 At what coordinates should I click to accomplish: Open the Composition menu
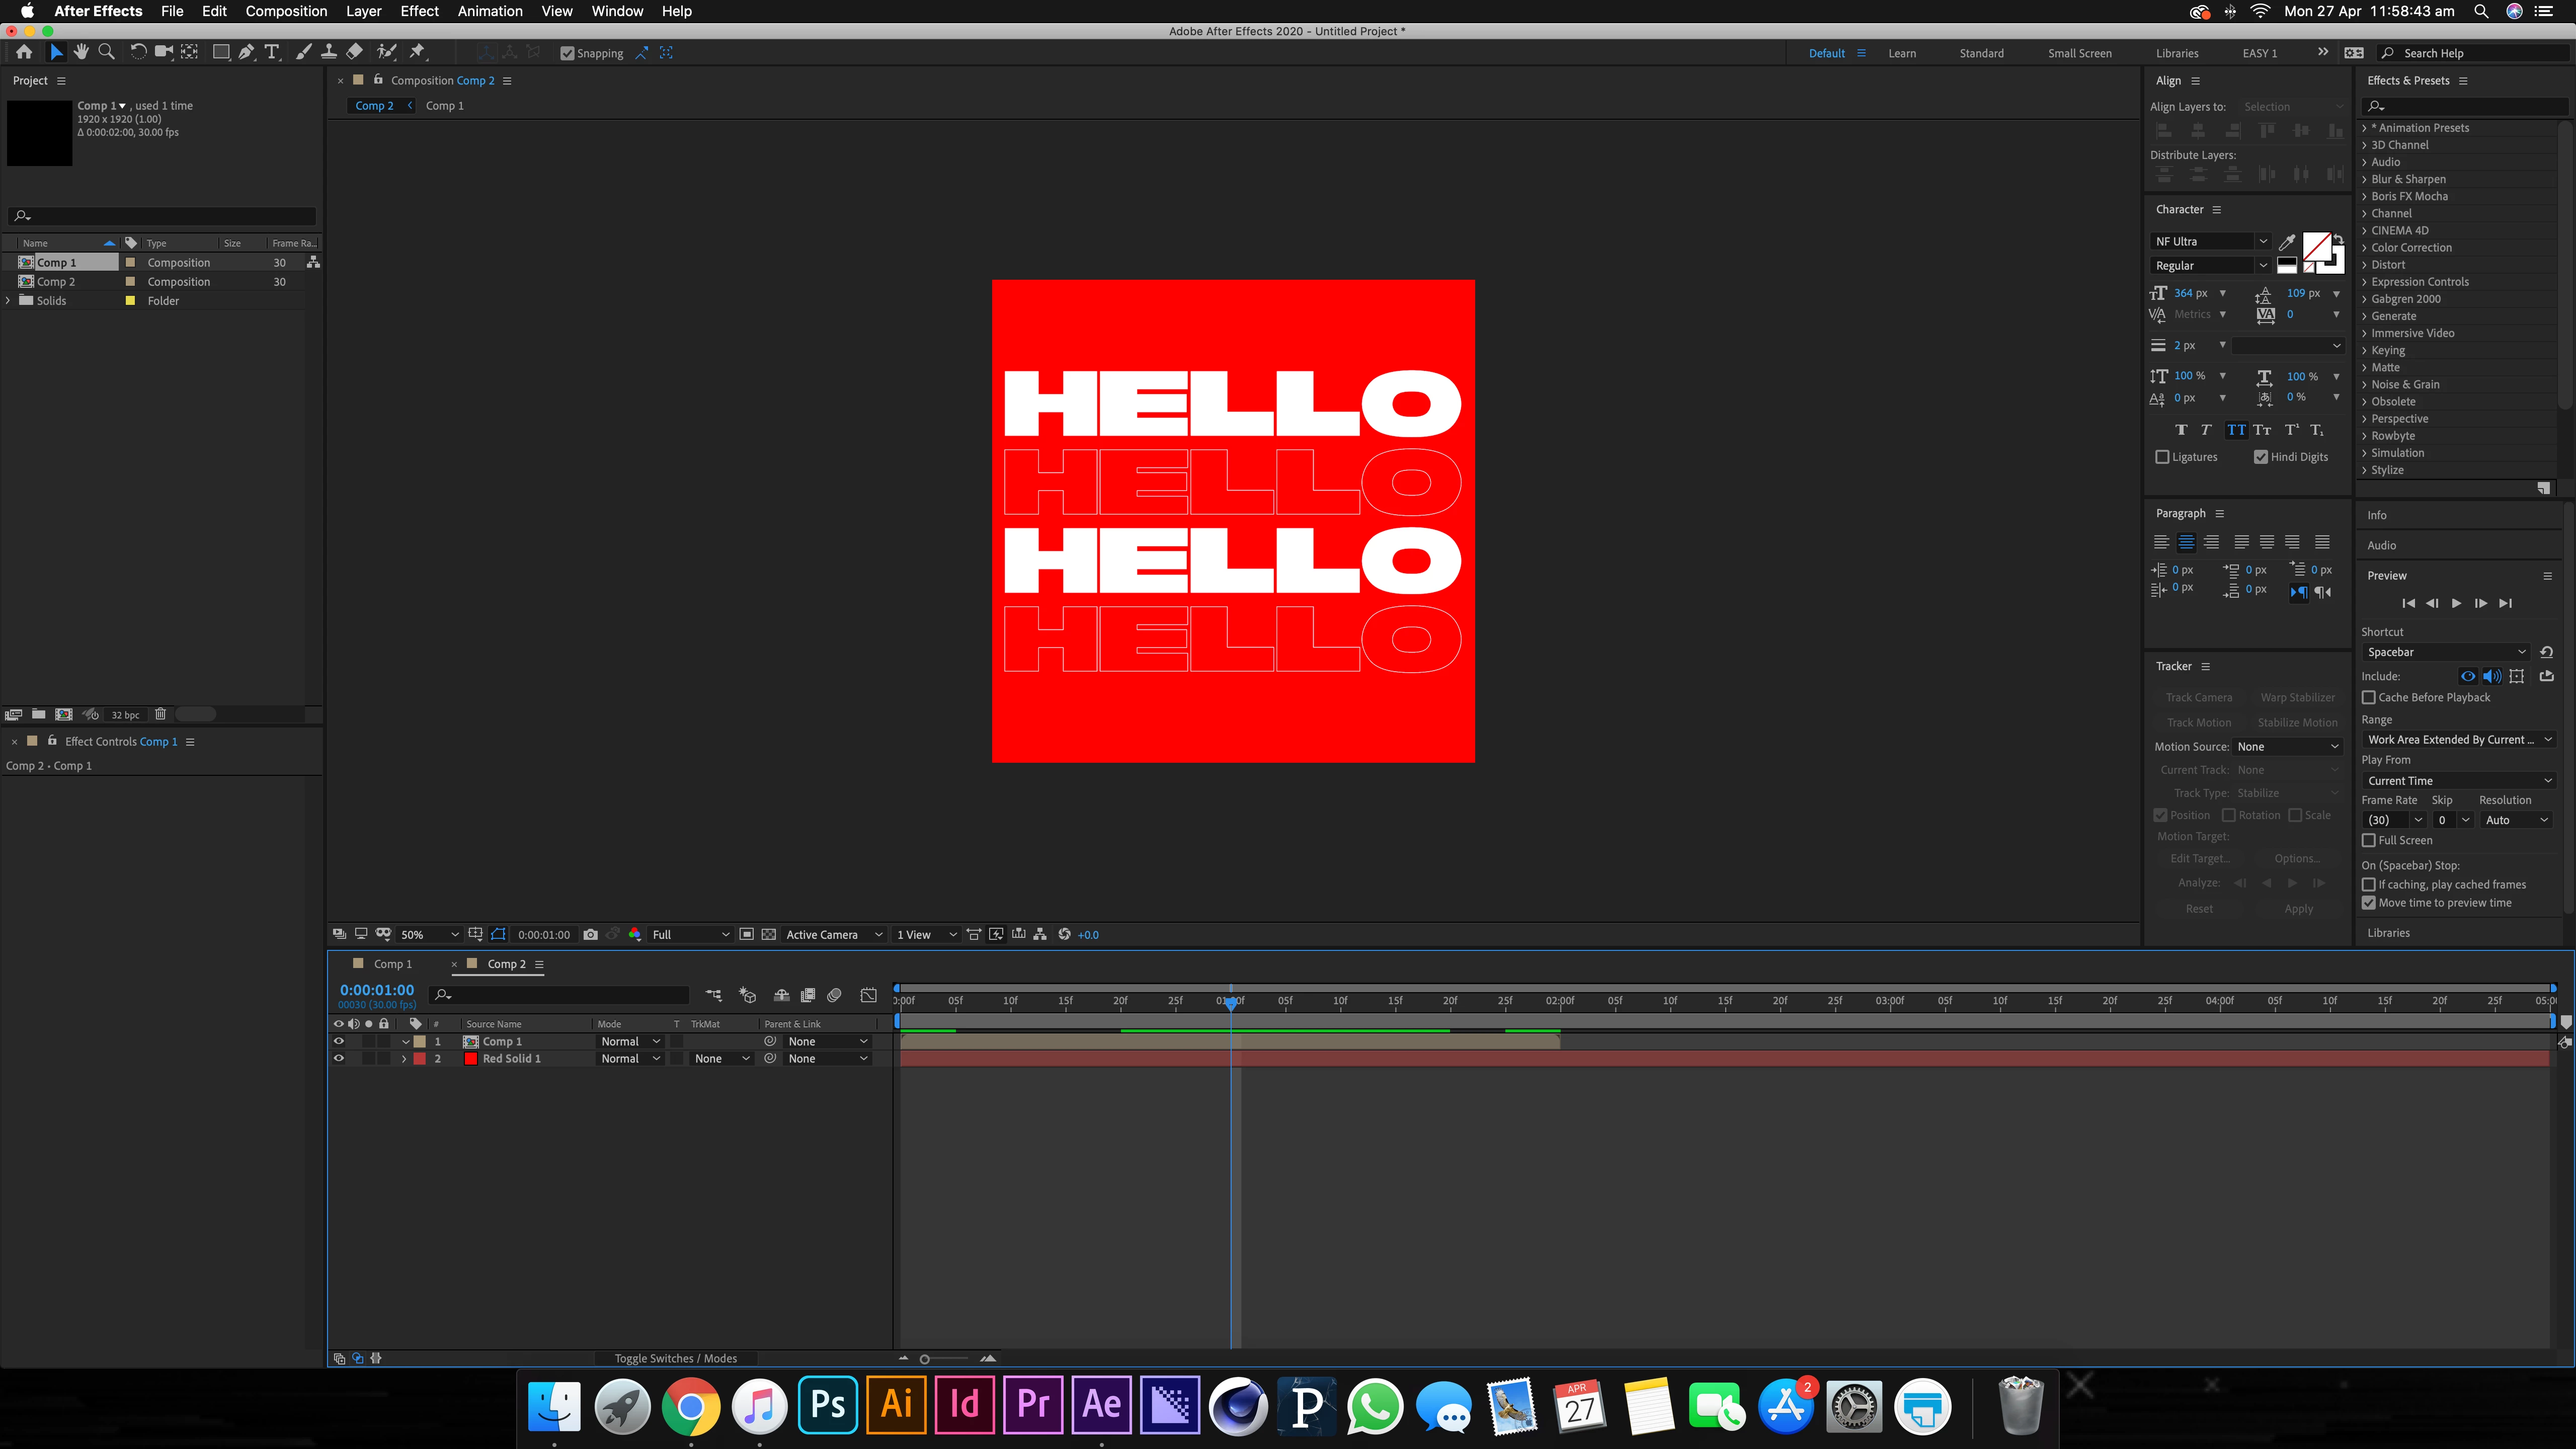286,11
